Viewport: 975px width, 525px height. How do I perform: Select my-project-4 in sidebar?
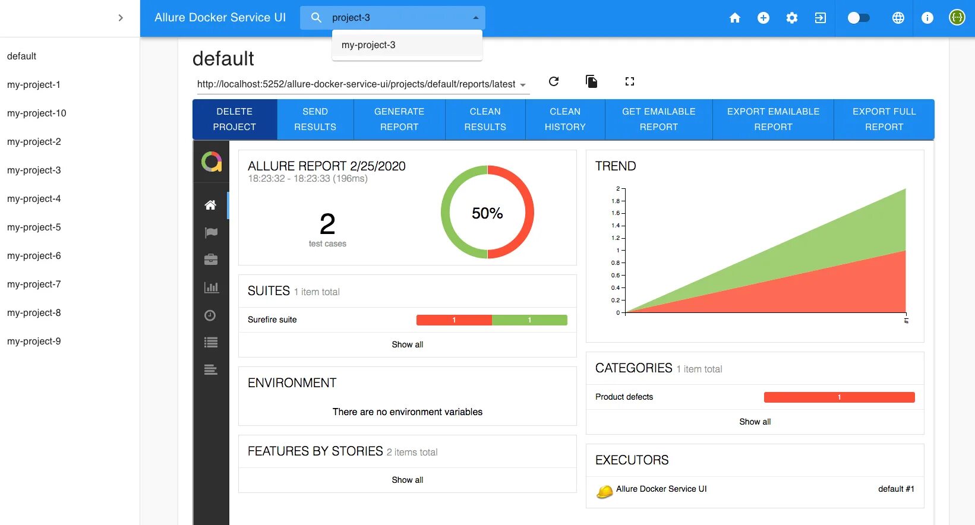click(x=70, y=199)
